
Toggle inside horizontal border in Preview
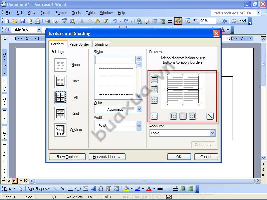(154, 90)
